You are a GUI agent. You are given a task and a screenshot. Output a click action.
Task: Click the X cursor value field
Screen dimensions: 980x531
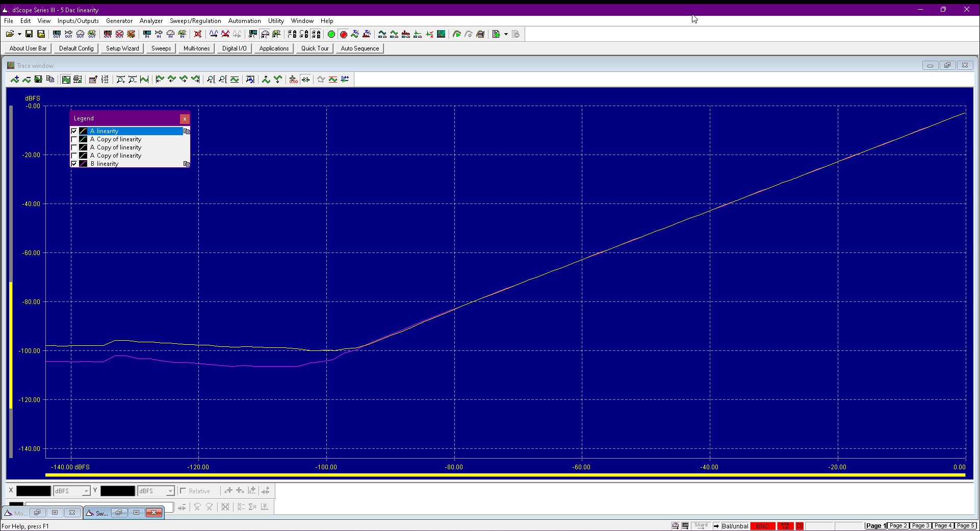tap(34, 491)
